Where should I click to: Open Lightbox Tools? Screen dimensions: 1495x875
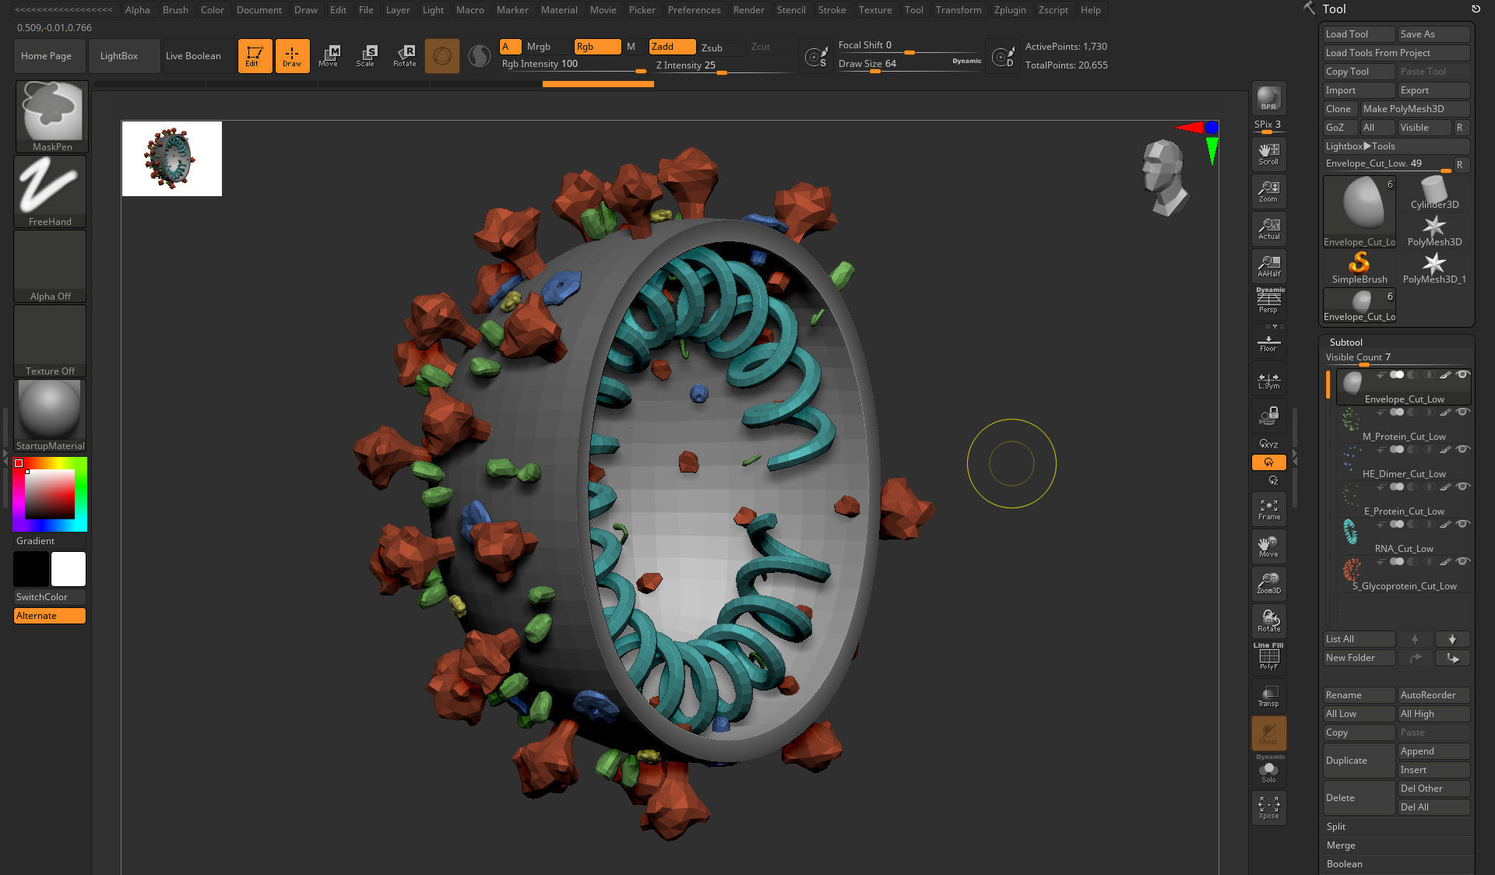1396,146
